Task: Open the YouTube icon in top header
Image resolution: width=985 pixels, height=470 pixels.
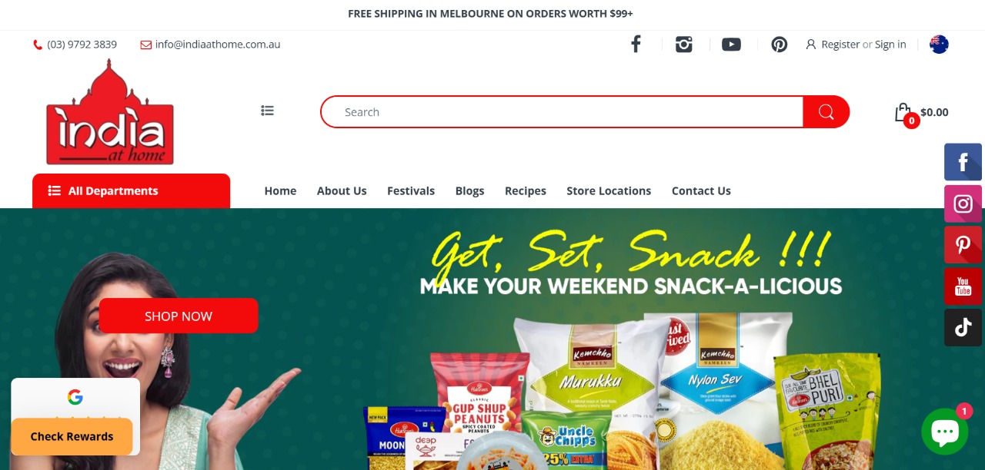Action: point(731,45)
